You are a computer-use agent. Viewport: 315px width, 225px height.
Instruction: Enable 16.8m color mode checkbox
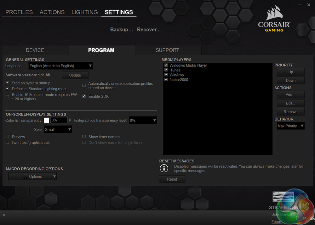pos(8,97)
